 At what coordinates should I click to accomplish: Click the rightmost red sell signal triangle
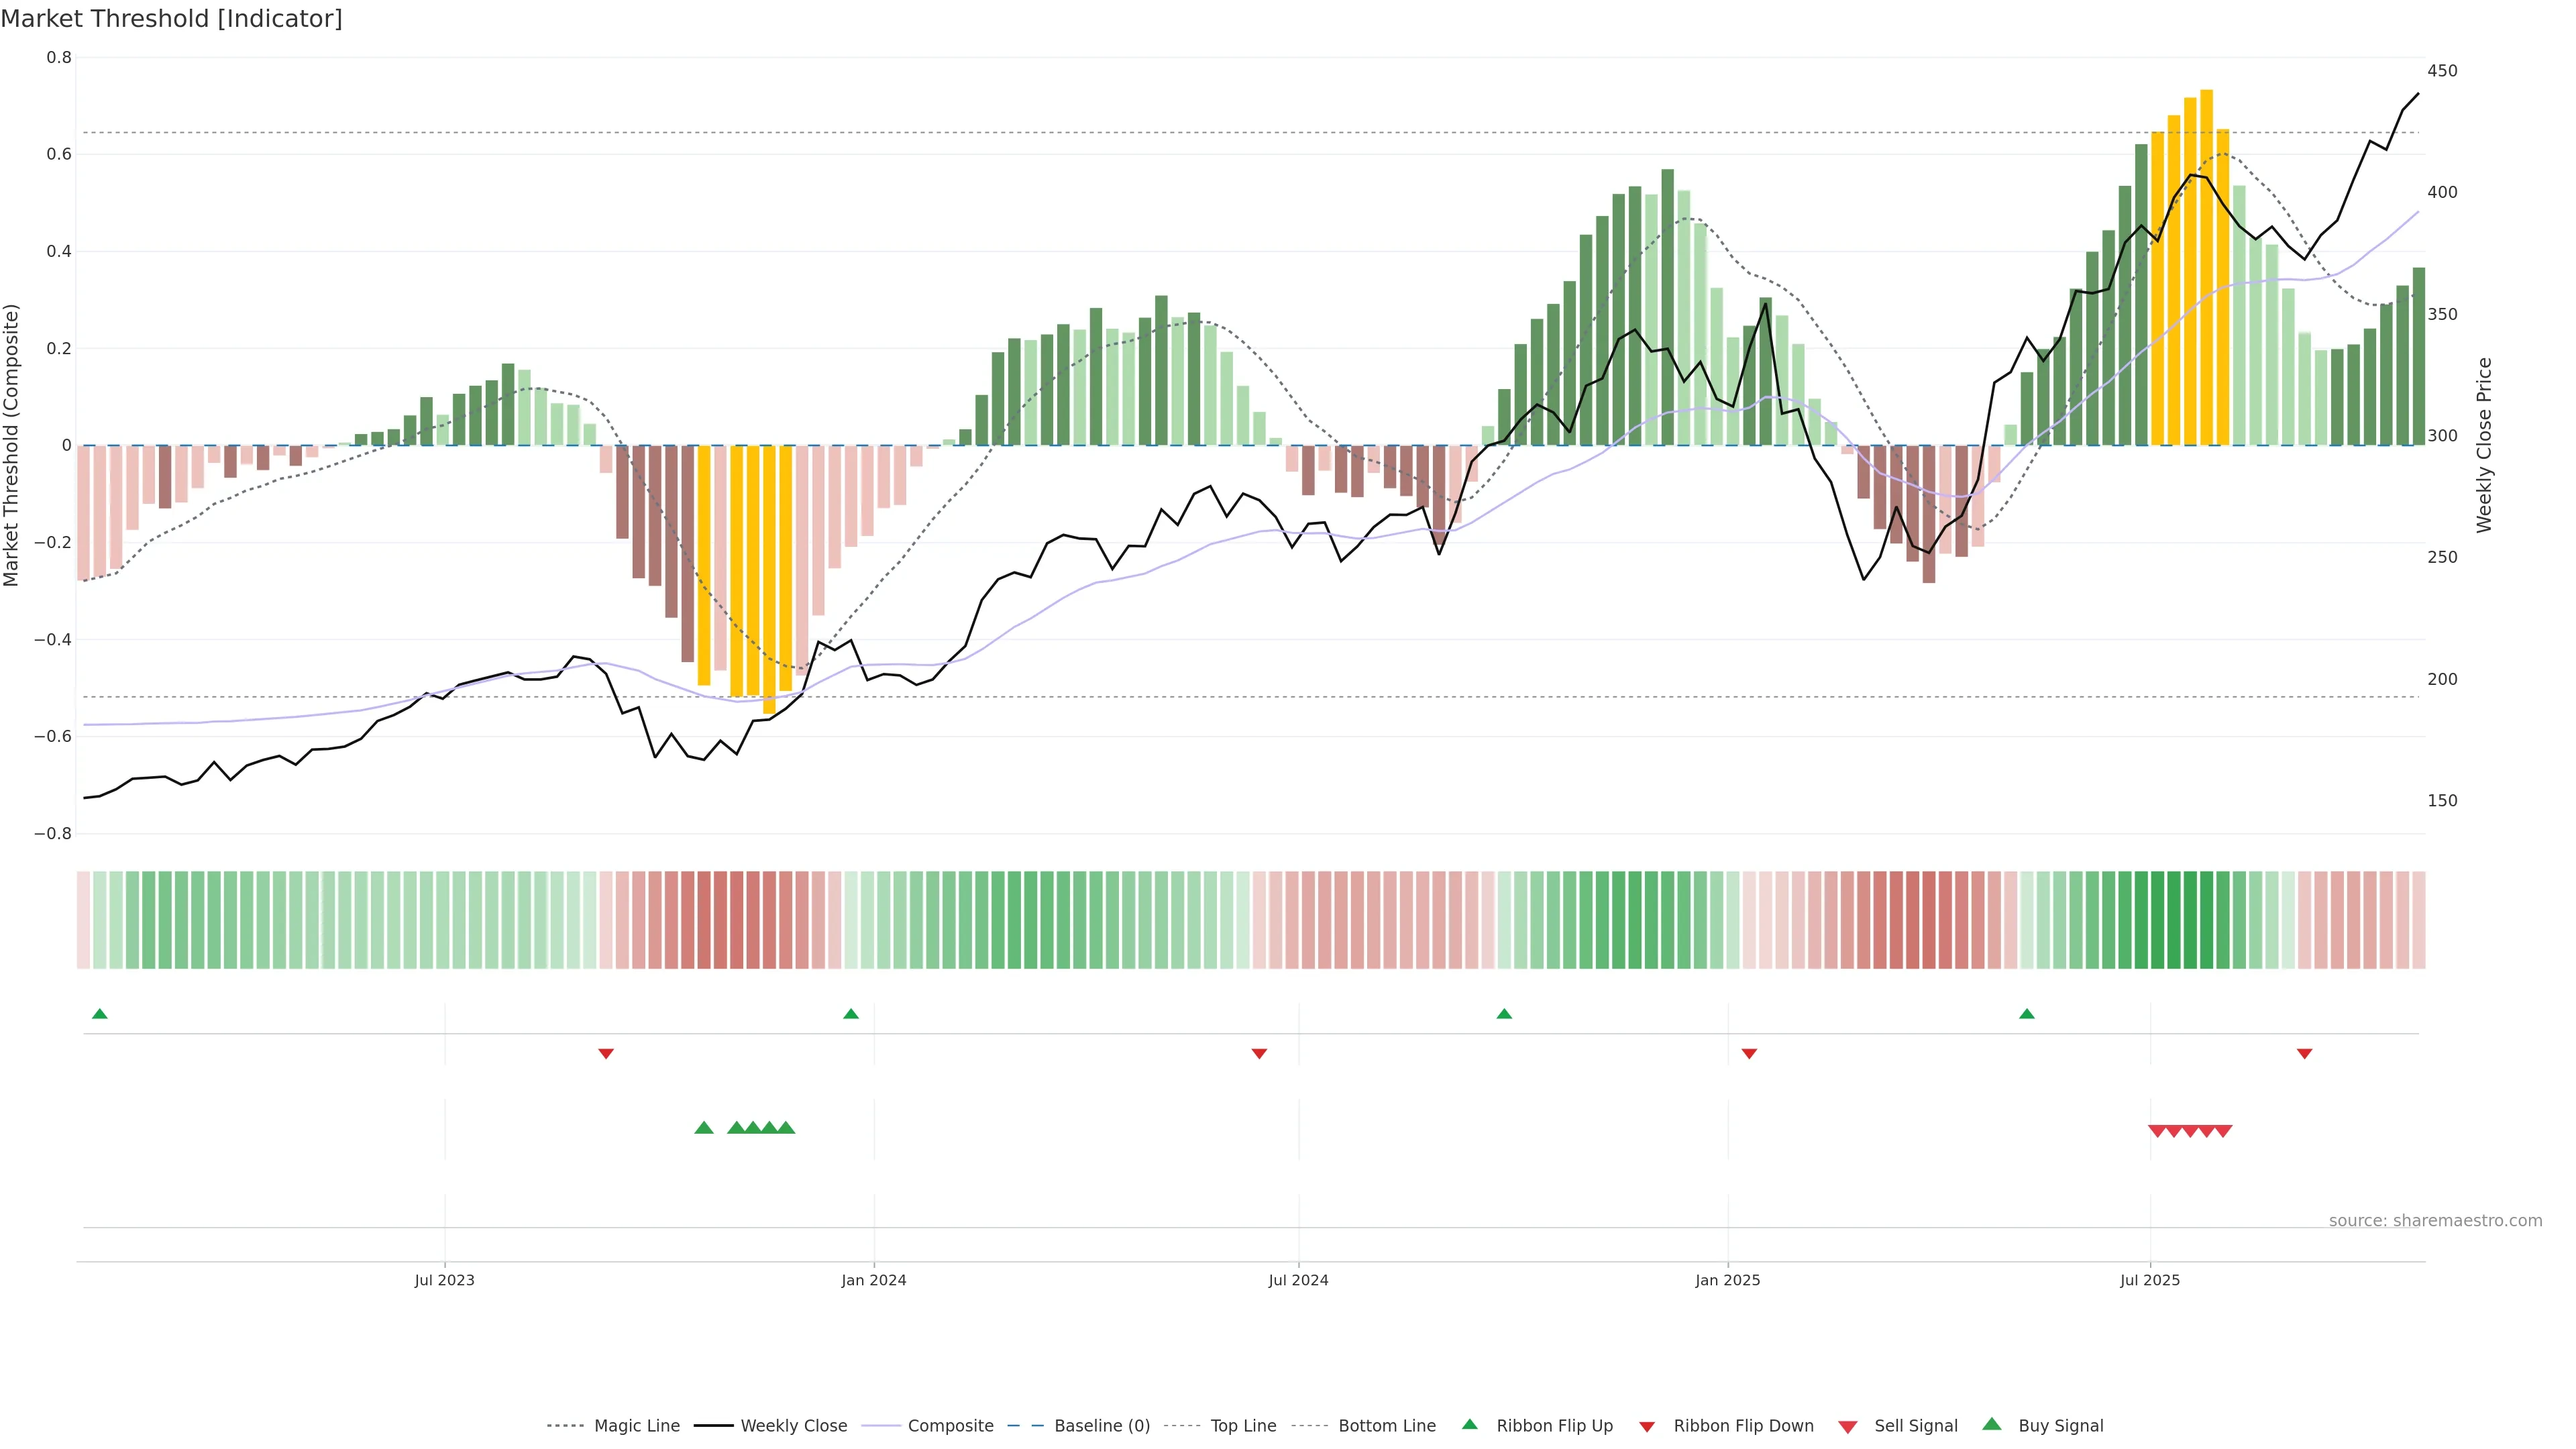2223,1131
